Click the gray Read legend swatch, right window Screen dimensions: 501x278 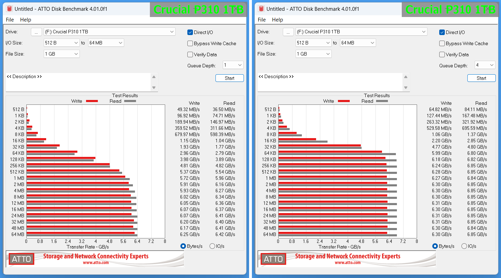click(x=382, y=101)
